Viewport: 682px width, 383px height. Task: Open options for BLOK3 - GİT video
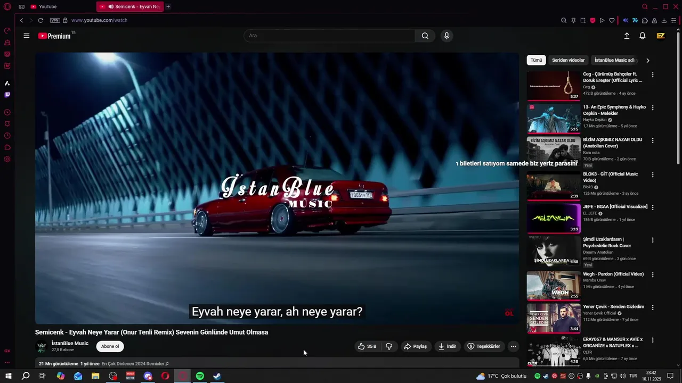pyautogui.click(x=653, y=174)
